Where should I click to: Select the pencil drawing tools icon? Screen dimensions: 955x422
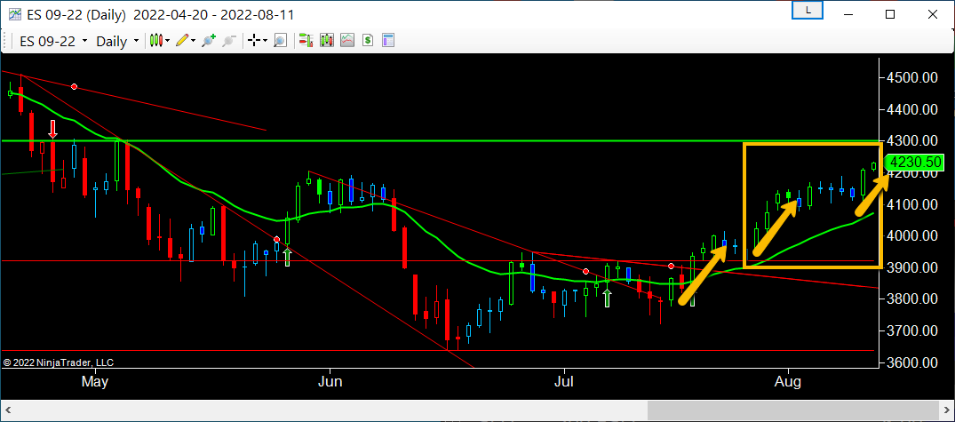click(182, 41)
